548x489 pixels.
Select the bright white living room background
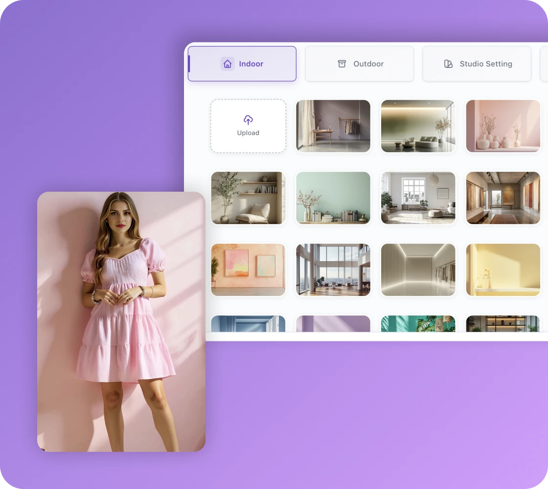(x=418, y=198)
